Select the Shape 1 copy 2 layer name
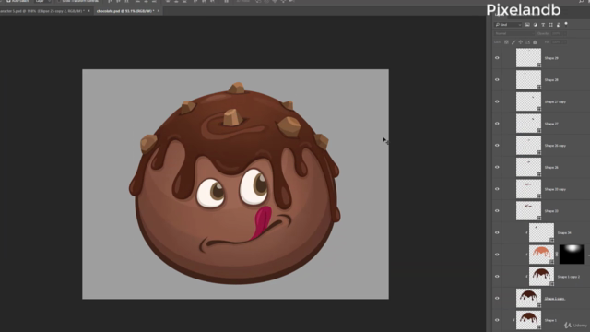Viewport: 590px width, 332px height. click(569, 277)
